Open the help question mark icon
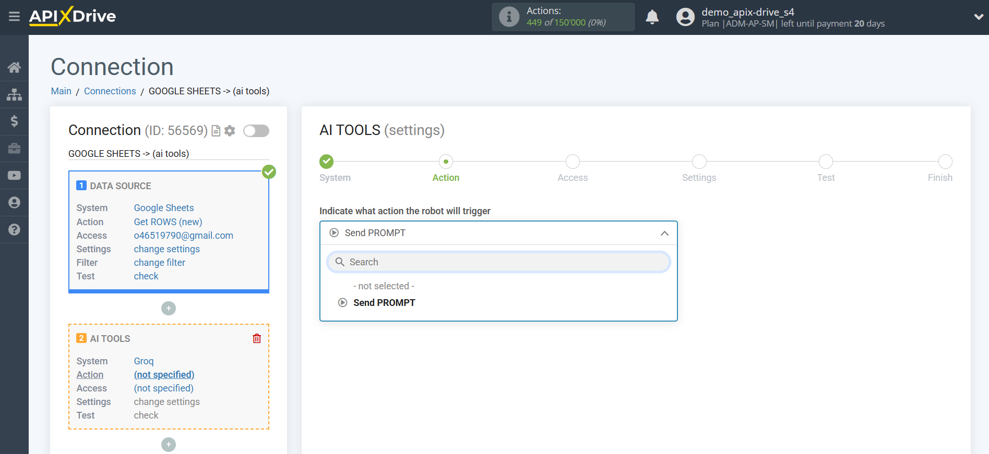The width and height of the screenshot is (989, 454). (14, 230)
